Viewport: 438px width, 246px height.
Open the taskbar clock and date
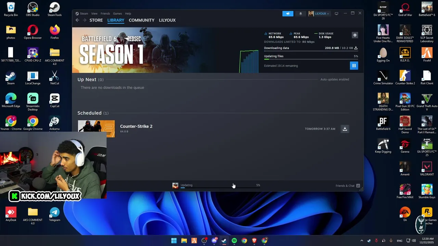click(x=427, y=241)
